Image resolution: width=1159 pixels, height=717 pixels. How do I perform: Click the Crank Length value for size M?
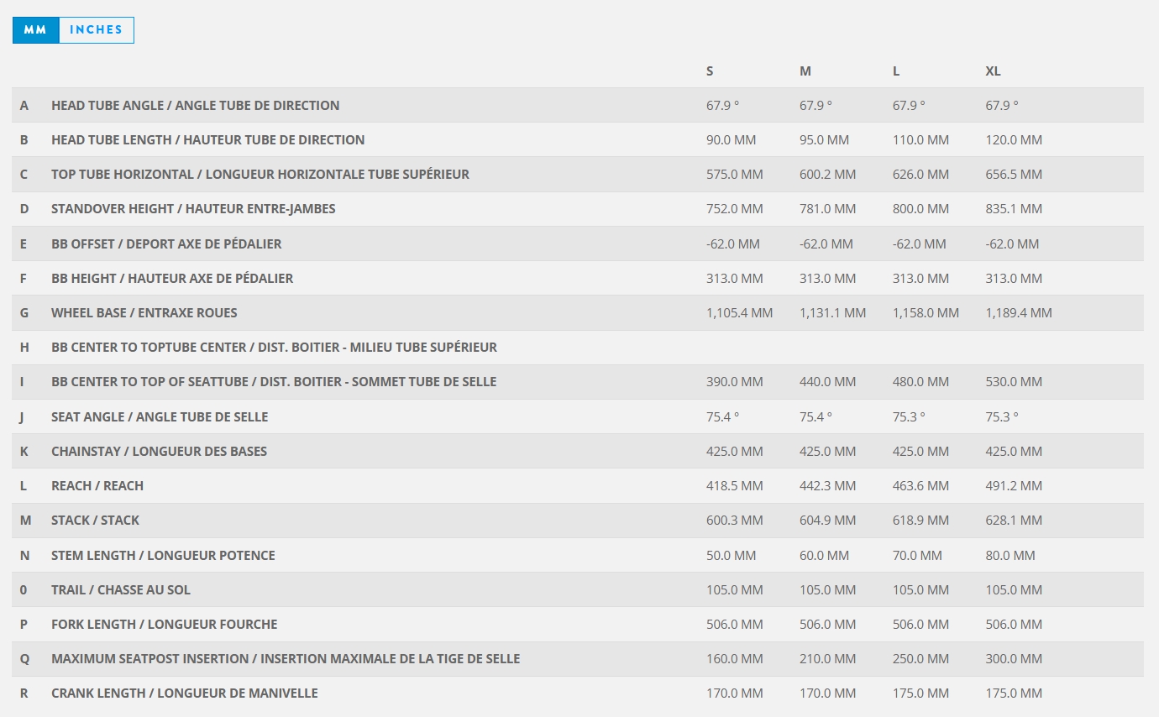pos(827,693)
